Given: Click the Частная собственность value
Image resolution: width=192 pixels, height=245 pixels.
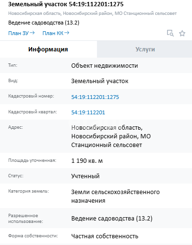Looking at the screenshot, I should click(105, 236).
